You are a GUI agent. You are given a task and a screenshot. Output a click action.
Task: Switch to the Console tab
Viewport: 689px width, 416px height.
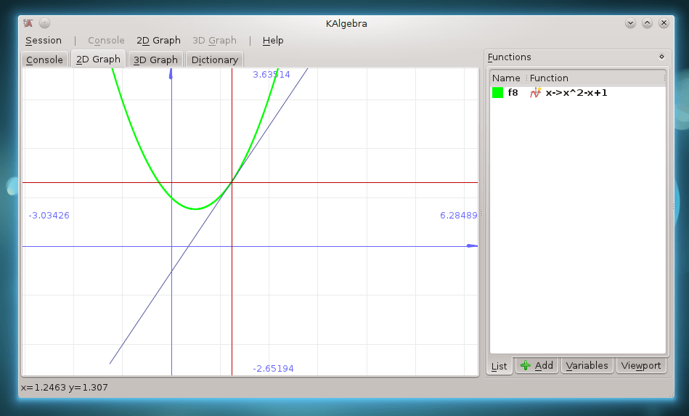[44, 60]
